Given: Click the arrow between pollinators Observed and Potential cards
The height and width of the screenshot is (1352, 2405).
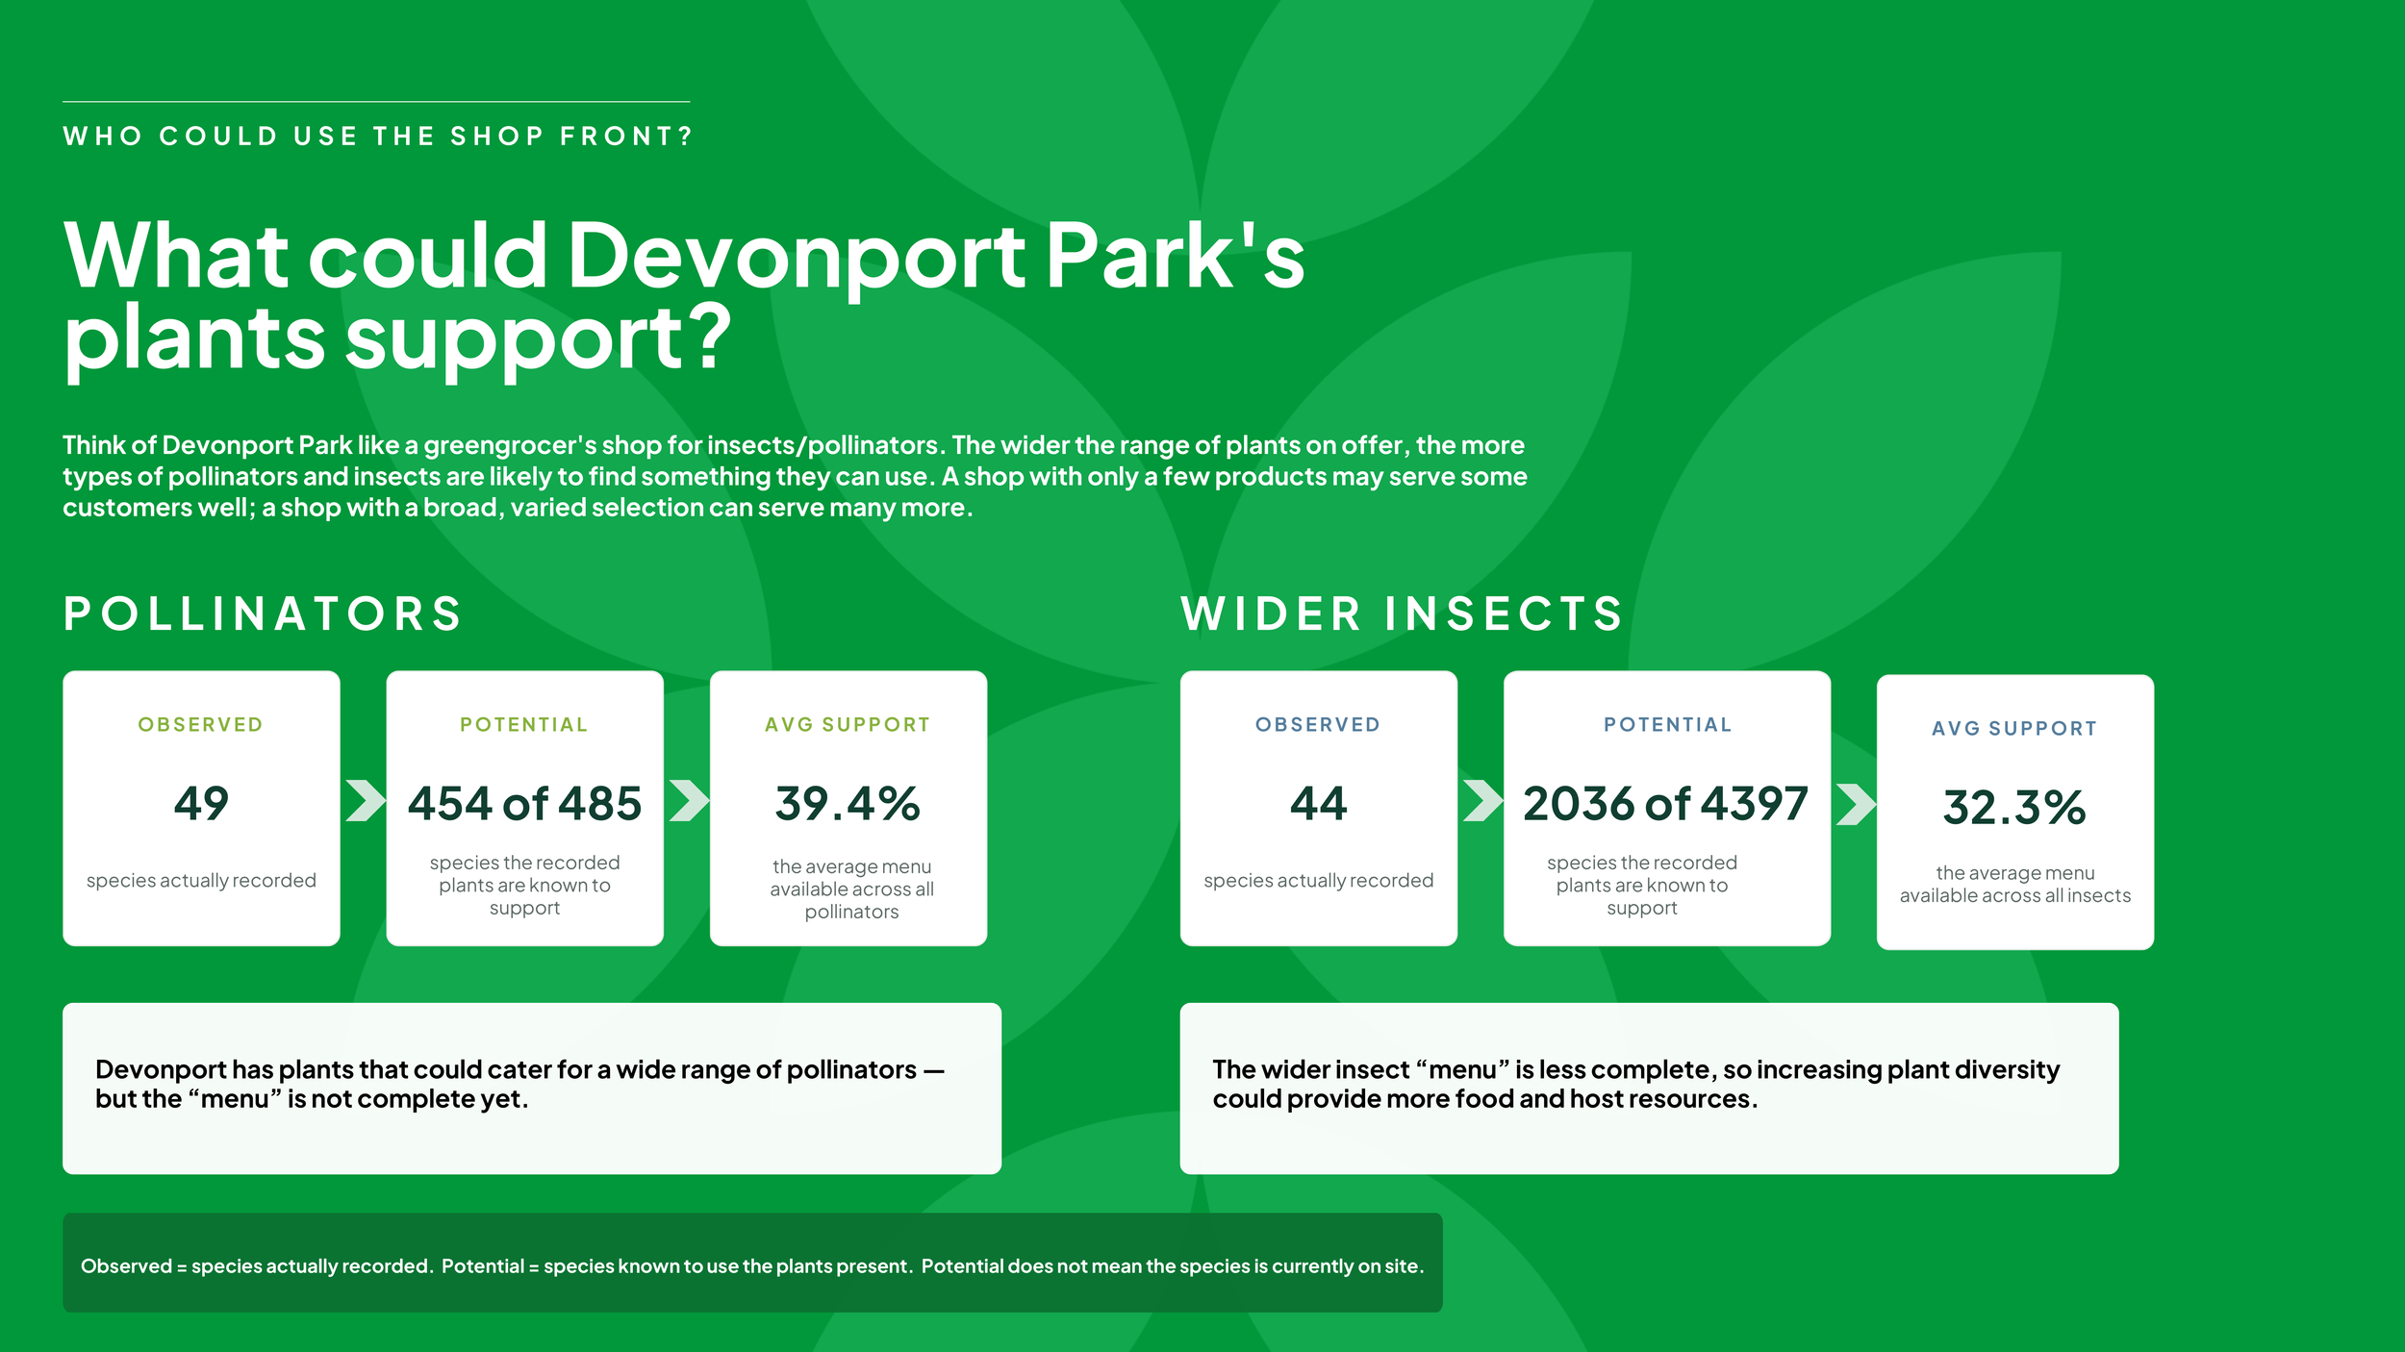Looking at the screenshot, I should (366, 801).
